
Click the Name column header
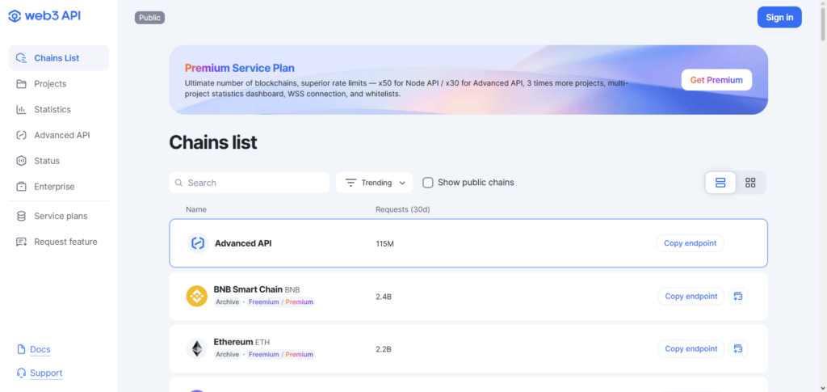tap(196, 209)
